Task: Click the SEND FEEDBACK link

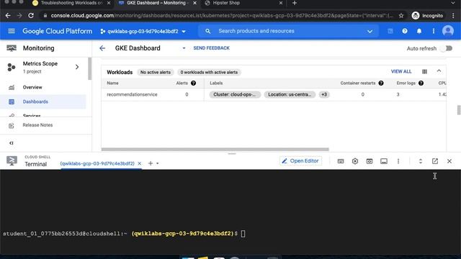Action: pyautogui.click(x=211, y=48)
